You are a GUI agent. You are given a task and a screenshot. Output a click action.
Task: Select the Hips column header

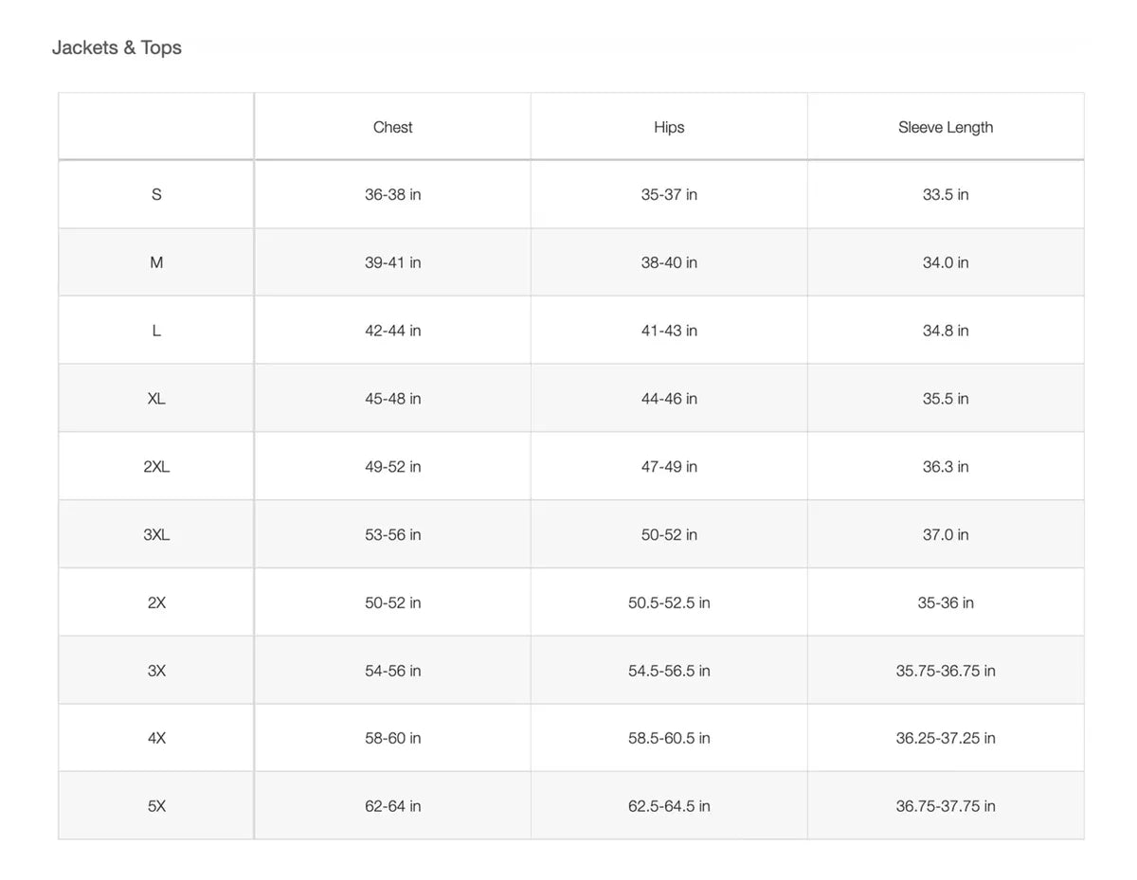click(669, 127)
